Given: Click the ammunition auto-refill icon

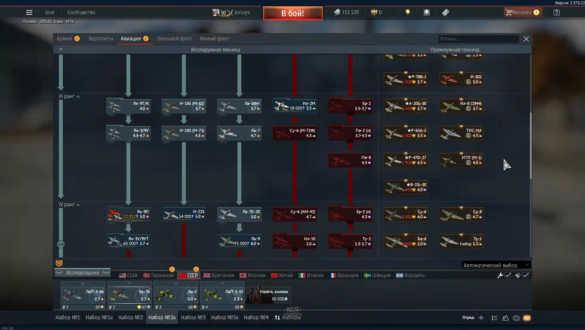Looking at the screenshot, I should pyautogui.click(x=518, y=275).
